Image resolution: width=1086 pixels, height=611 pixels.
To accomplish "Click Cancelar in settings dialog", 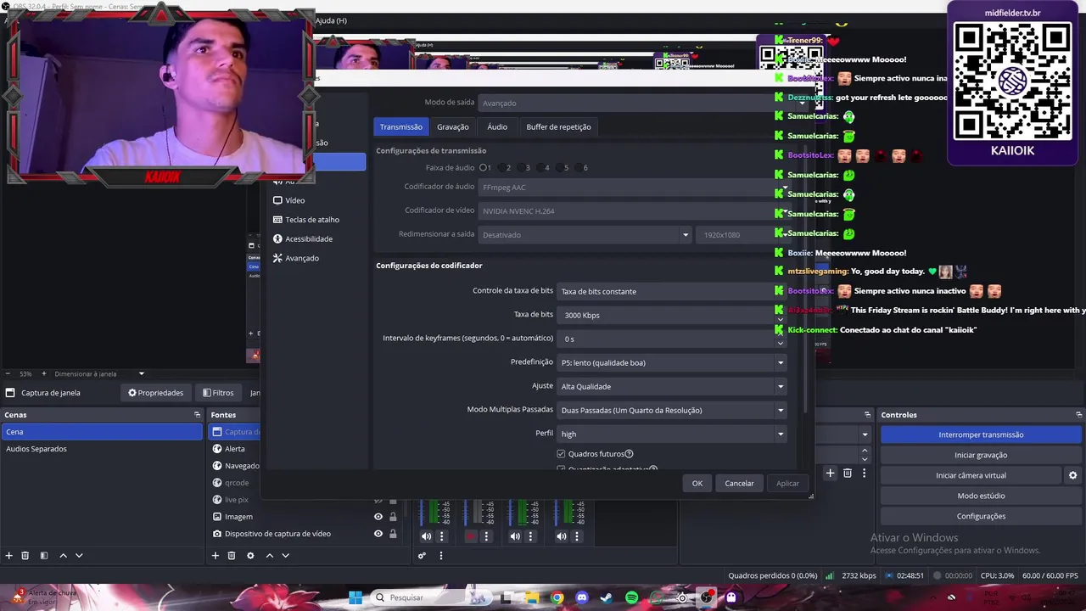I will pyautogui.click(x=739, y=483).
